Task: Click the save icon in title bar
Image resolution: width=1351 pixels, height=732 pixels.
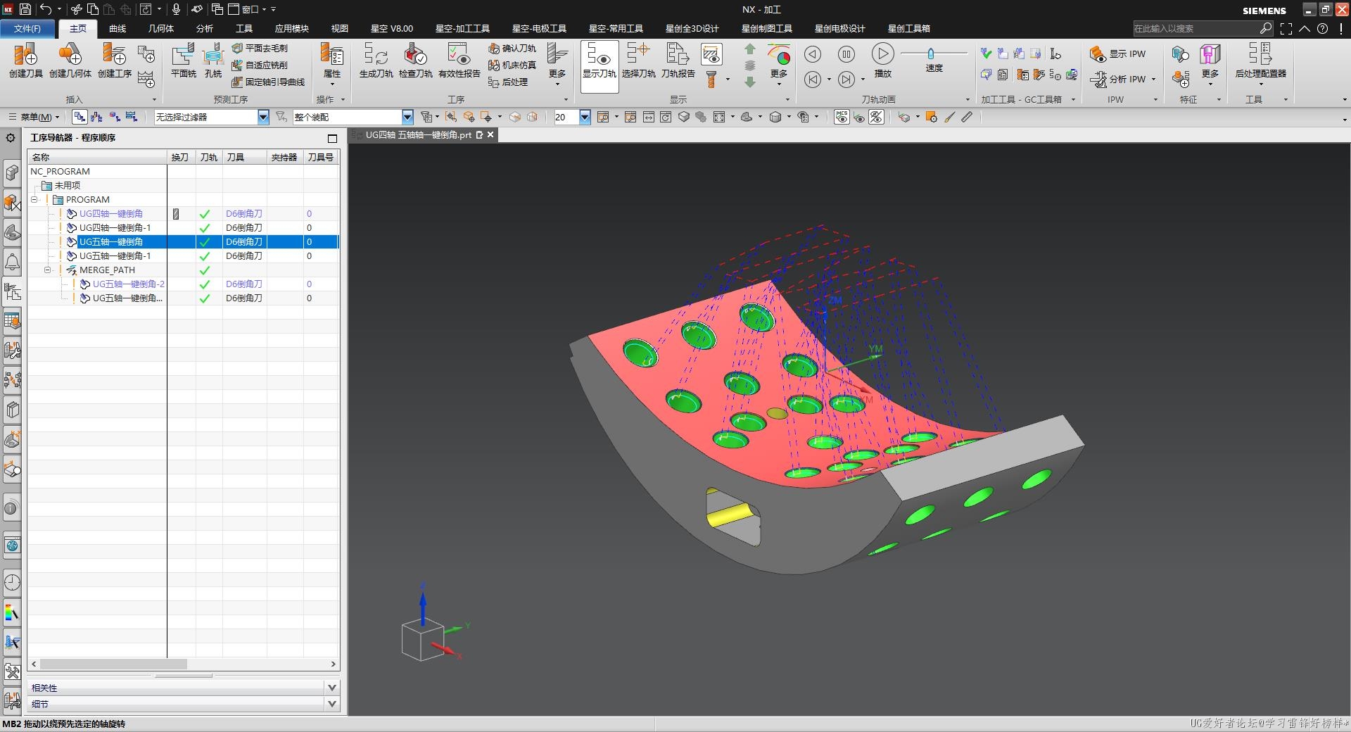Action: (x=25, y=9)
